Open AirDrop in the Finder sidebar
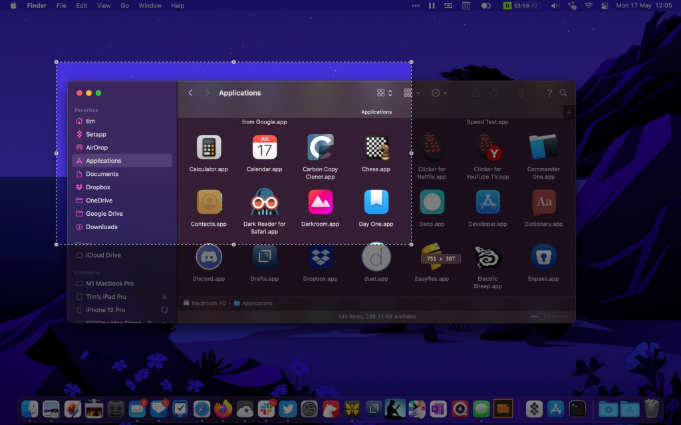 (122, 147)
